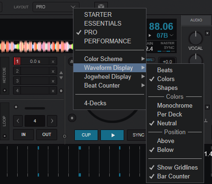This screenshot has height=184, width=212.
Task: Delete hotcue 3 with its x icon
Action: pyautogui.click(x=53, y=81)
